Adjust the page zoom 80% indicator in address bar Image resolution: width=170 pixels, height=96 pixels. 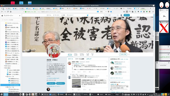[101, 12]
